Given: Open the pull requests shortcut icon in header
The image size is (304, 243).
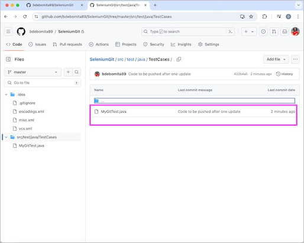Looking at the screenshot, I should 274,31.
